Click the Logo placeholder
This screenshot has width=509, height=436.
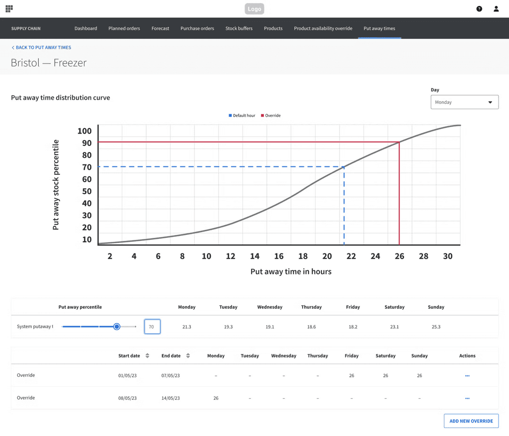pos(254,9)
